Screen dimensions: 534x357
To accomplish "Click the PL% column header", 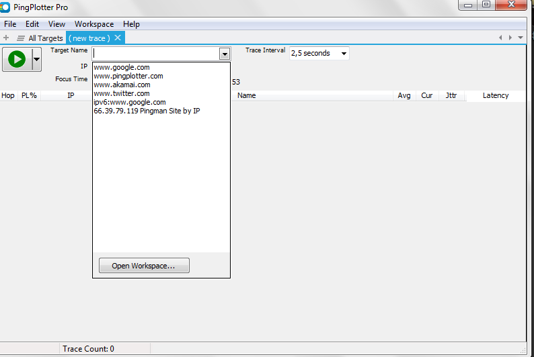I will [x=30, y=95].
